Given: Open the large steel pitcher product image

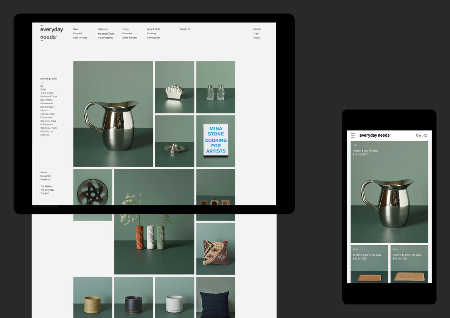Looking at the screenshot, I should tap(113, 114).
